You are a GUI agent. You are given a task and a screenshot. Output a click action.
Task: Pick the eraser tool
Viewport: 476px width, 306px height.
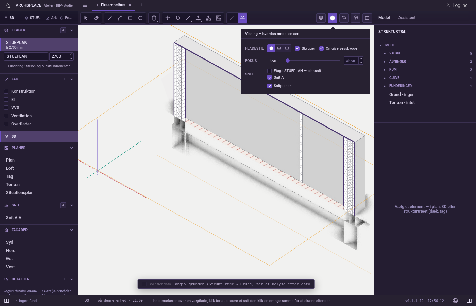click(x=96, y=18)
